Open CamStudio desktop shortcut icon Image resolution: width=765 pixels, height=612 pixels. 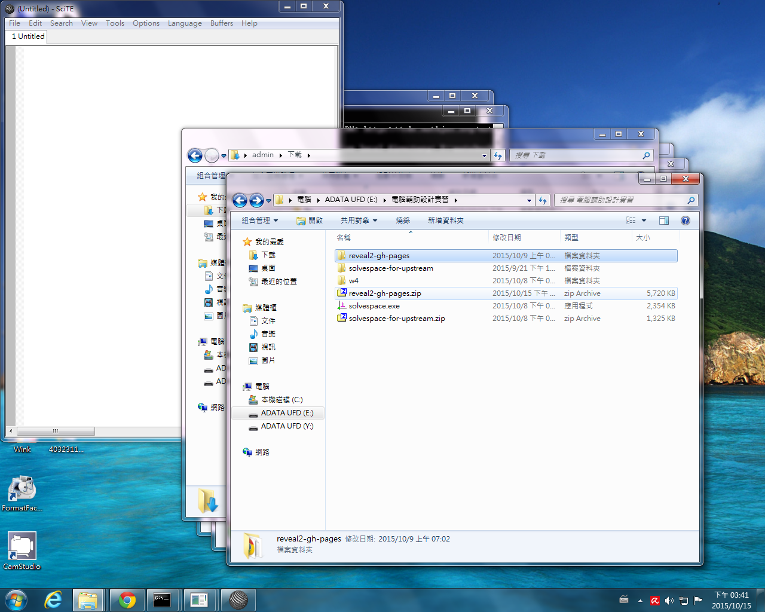coord(22,551)
